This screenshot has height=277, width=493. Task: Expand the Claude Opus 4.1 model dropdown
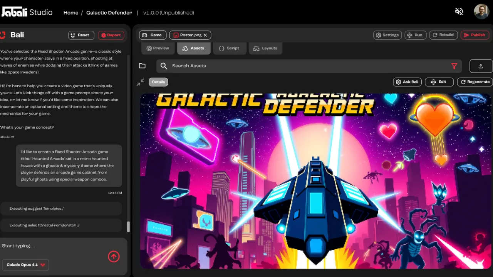coord(25,265)
